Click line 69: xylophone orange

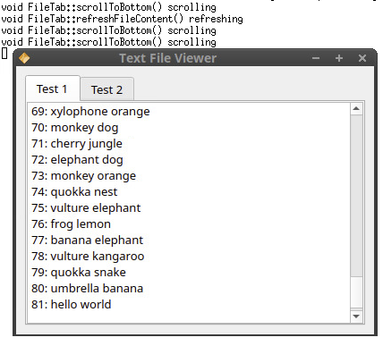pos(90,112)
